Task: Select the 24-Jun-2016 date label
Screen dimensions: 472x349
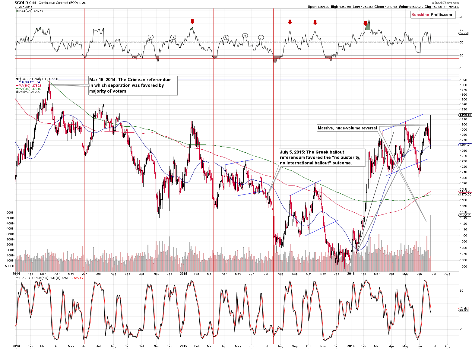Action: 24,7
